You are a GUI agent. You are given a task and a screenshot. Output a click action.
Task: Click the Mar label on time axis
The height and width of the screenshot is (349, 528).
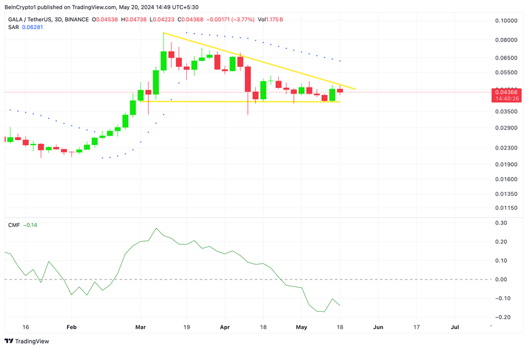click(x=140, y=327)
